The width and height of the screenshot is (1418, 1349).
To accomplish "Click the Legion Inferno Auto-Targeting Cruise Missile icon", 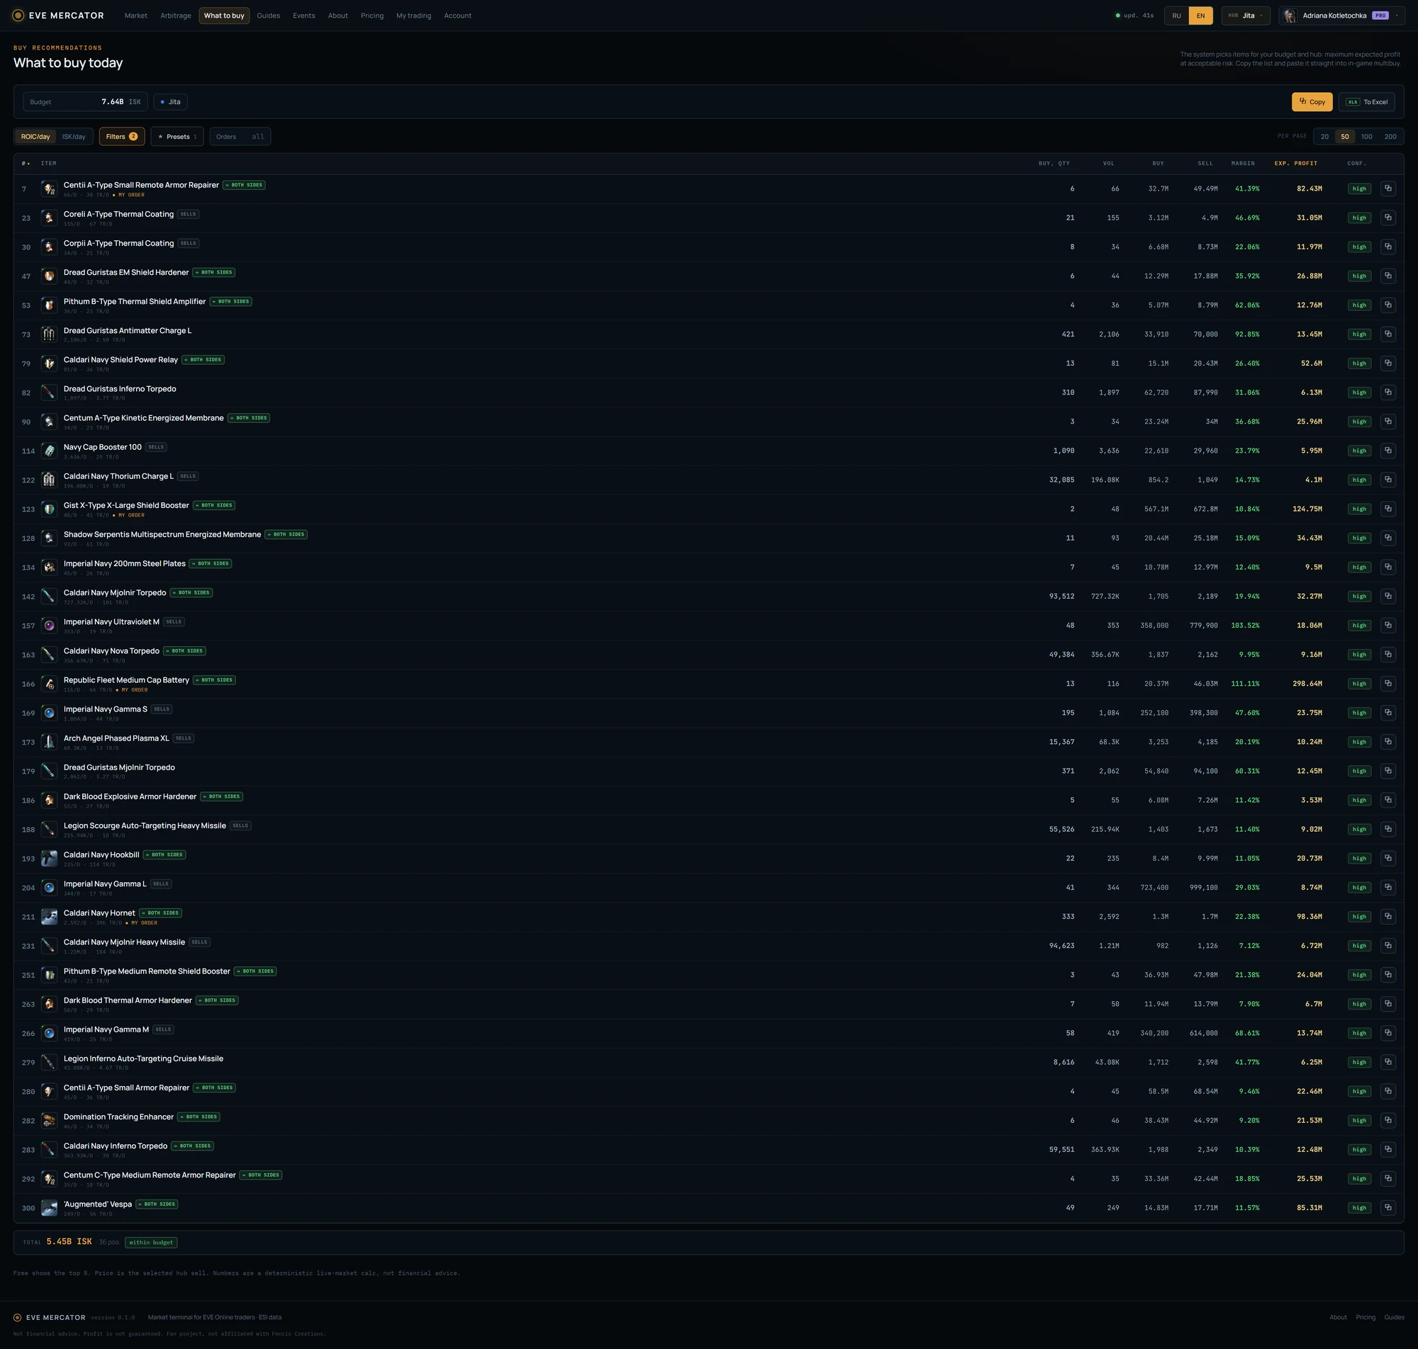I will coord(49,1062).
